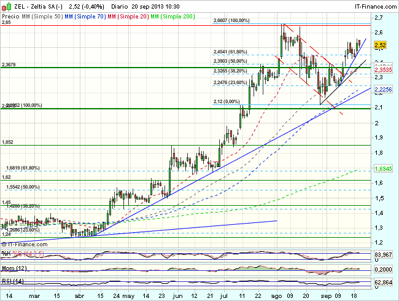Click the green 1,6945 moving average value
The height and width of the screenshot is (301, 399).
(383, 168)
